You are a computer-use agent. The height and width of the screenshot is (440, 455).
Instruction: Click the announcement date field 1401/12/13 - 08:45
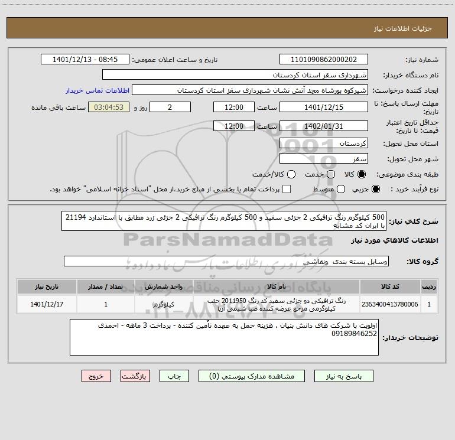pyautogui.click(x=85, y=60)
